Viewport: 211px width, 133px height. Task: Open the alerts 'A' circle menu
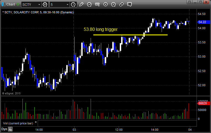click(113, 4)
